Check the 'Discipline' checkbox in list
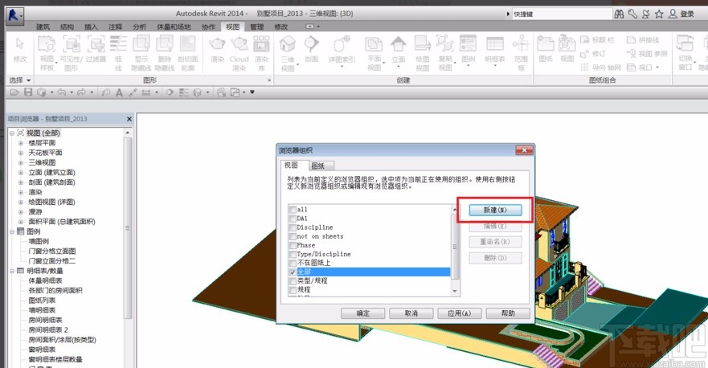The image size is (708, 368). 293,227
